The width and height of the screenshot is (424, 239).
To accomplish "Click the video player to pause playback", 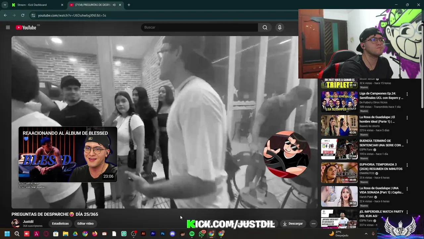I will tap(164, 122).
